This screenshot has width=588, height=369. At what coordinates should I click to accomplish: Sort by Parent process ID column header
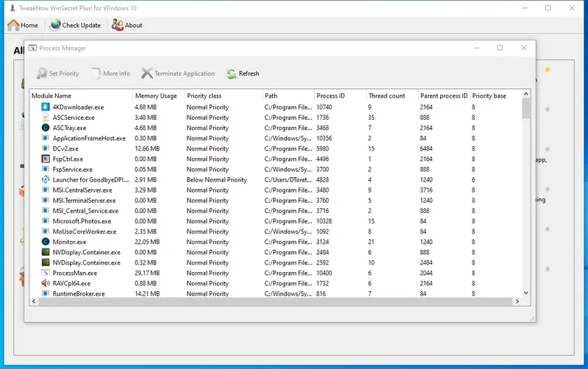pyautogui.click(x=444, y=96)
